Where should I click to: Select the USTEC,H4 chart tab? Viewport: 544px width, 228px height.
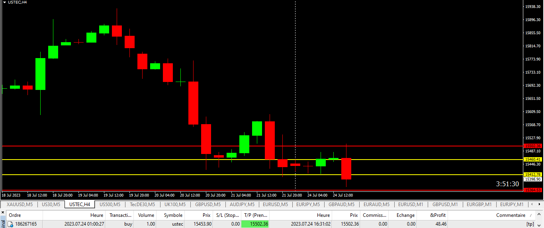tap(80, 205)
